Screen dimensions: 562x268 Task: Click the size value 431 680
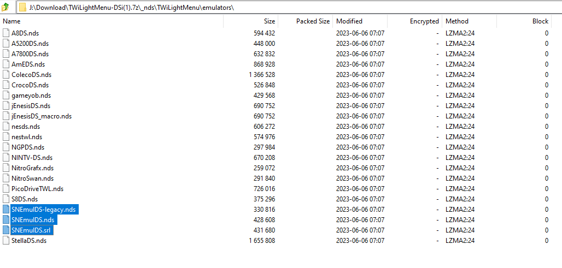pyautogui.click(x=264, y=230)
